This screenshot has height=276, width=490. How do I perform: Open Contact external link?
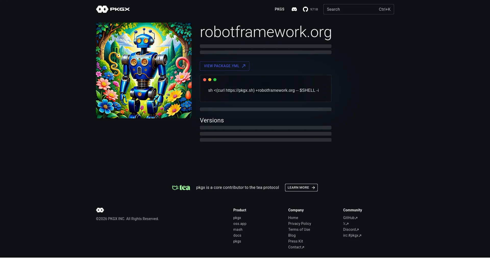tap(296, 247)
